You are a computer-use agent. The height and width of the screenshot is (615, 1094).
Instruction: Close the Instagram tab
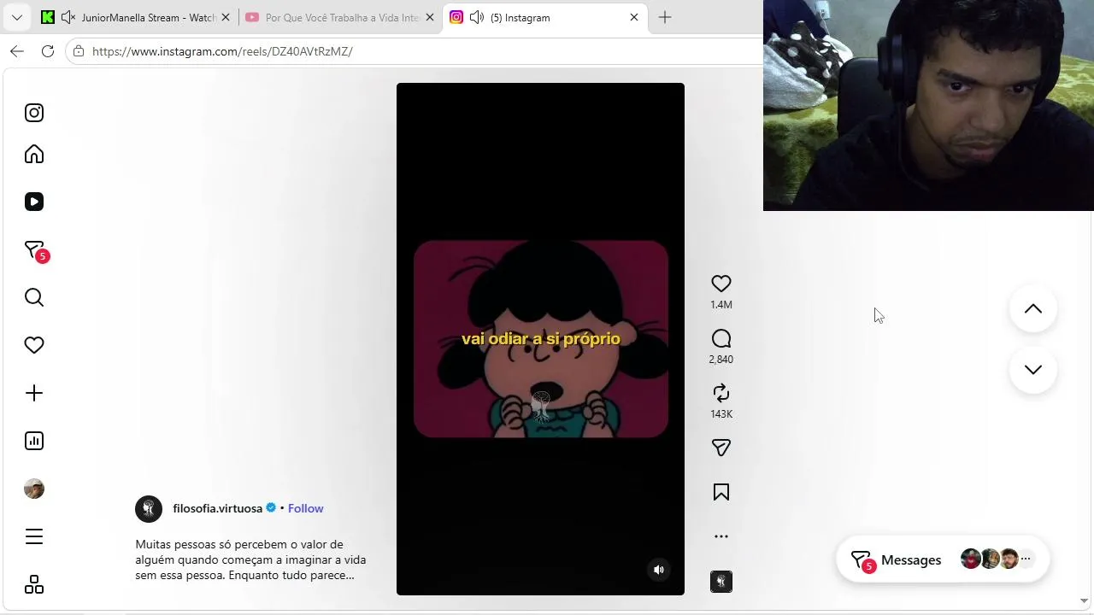click(634, 17)
